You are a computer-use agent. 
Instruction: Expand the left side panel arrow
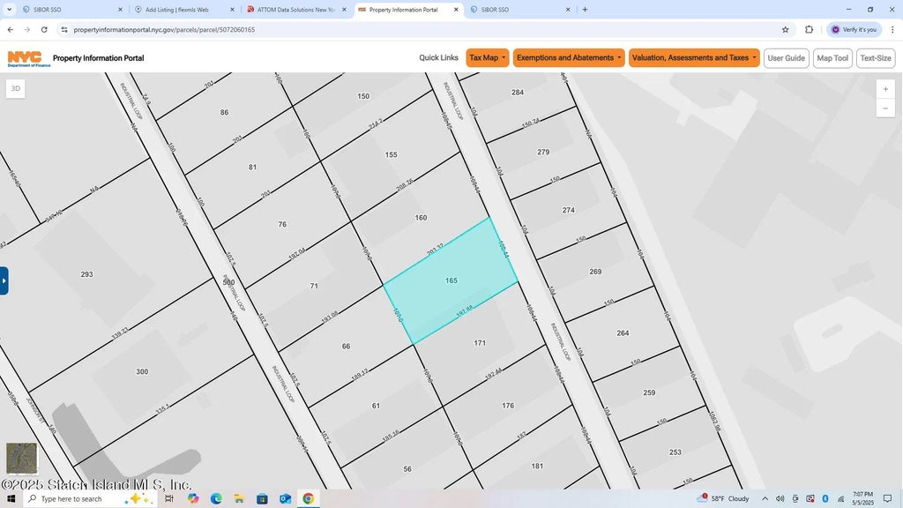point(4,280)
